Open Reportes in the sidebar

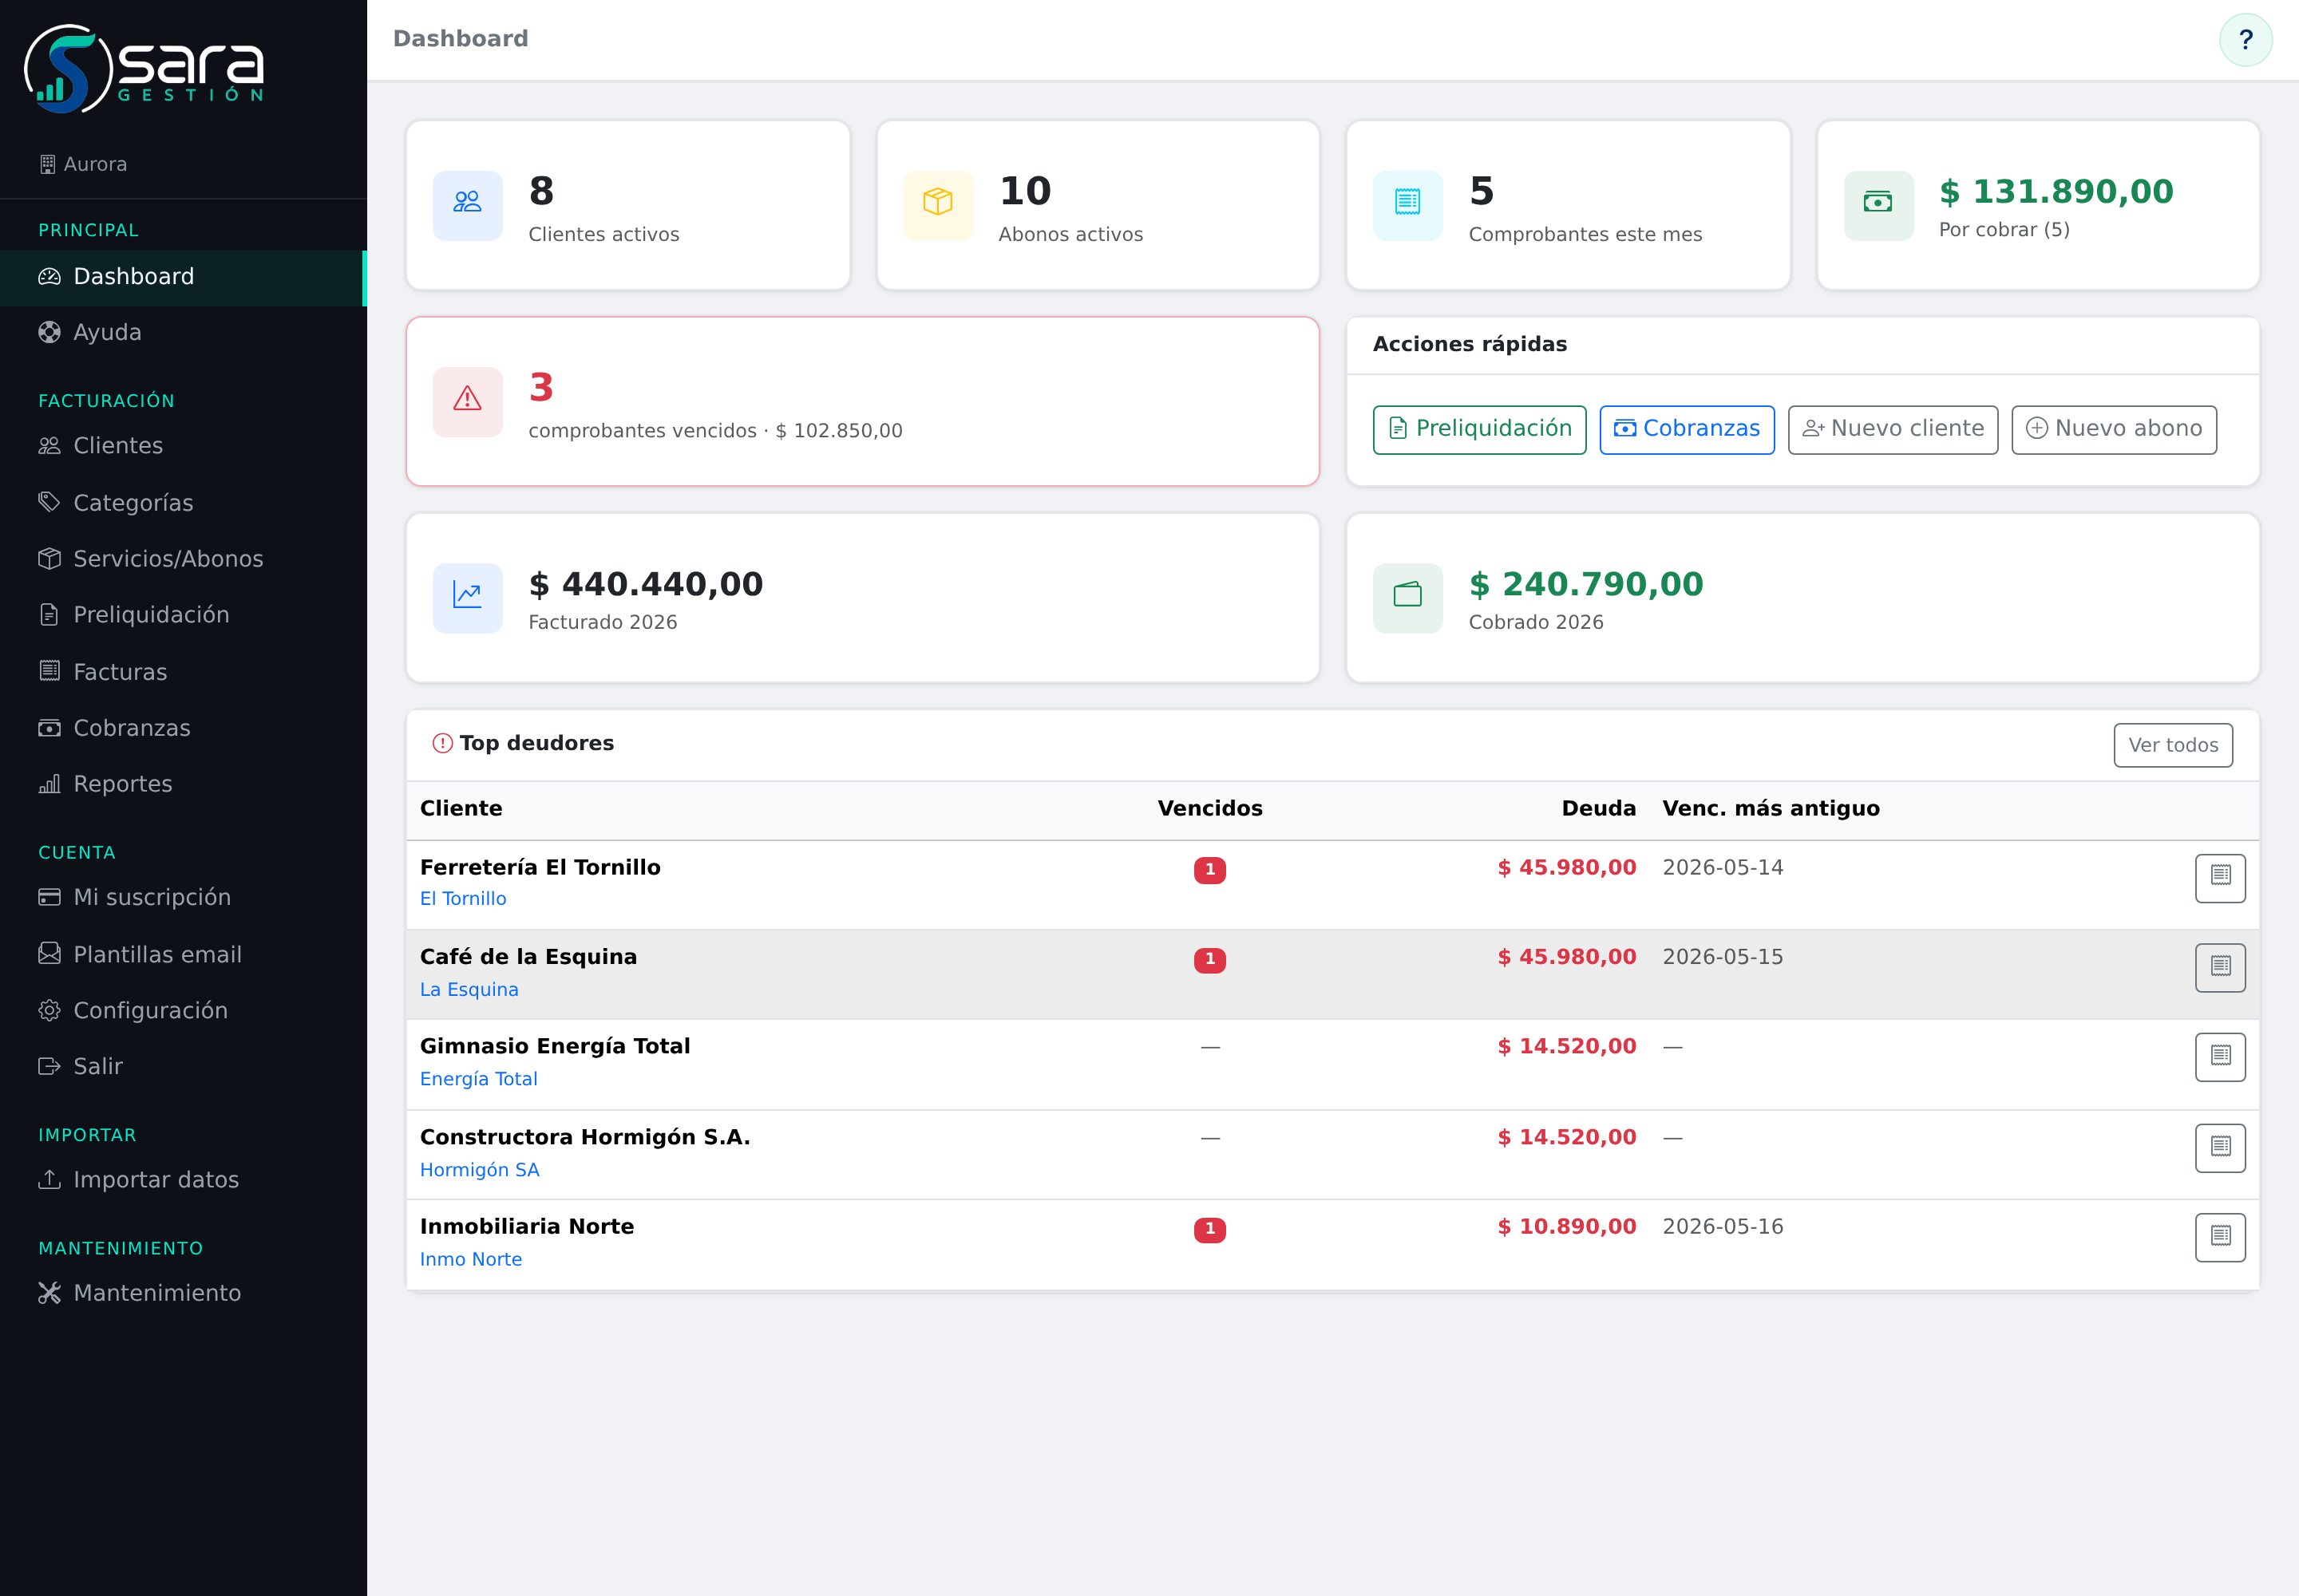[x=183, y=784]
